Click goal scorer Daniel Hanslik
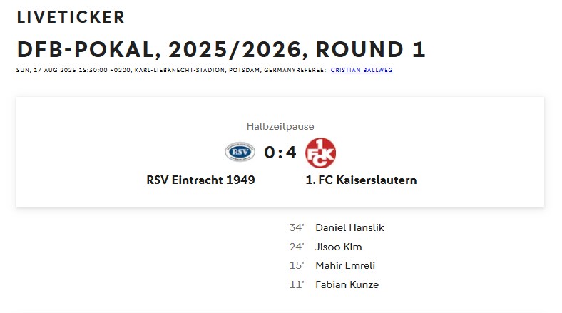 pyautogui.click(x=349, y=227)
